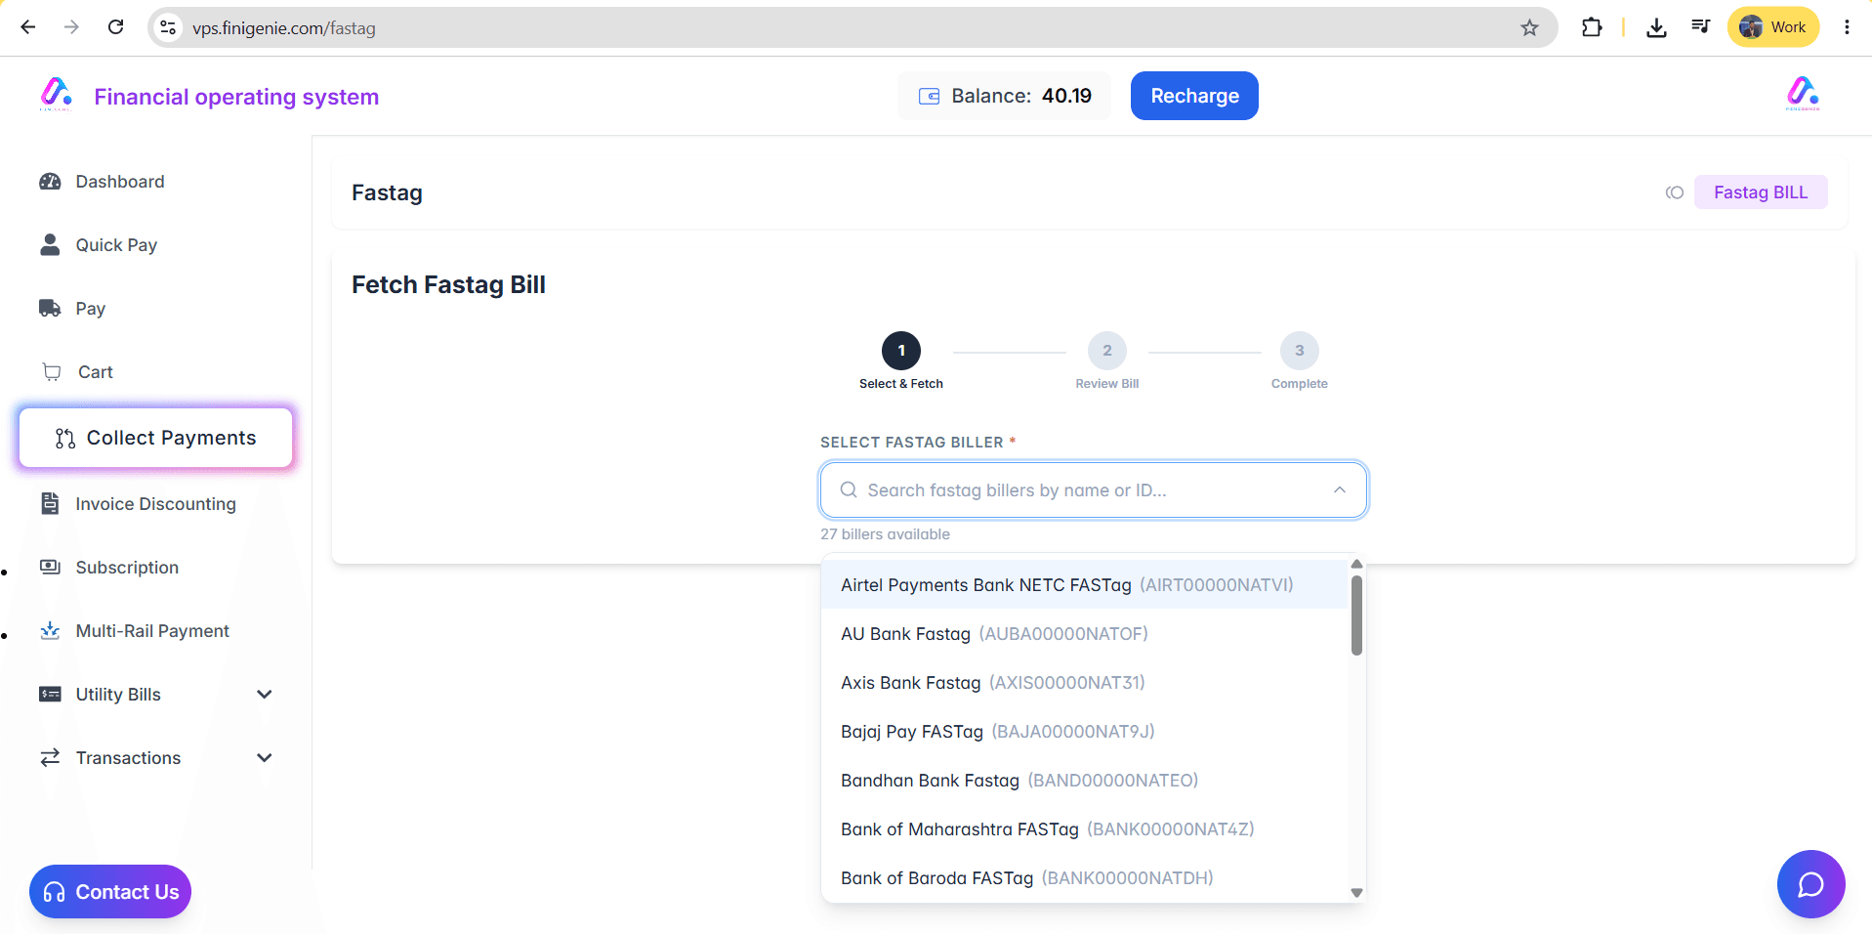Viewport: 1872px width, 934px height.
Task: Click the Transactions arrows icon
Action: pyautogui.click(x=50, y=757)
